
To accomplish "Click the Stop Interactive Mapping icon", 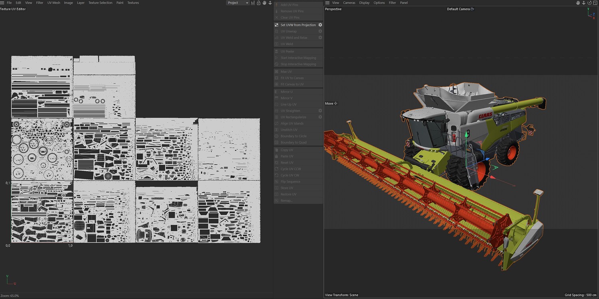I will pos(276,64).
